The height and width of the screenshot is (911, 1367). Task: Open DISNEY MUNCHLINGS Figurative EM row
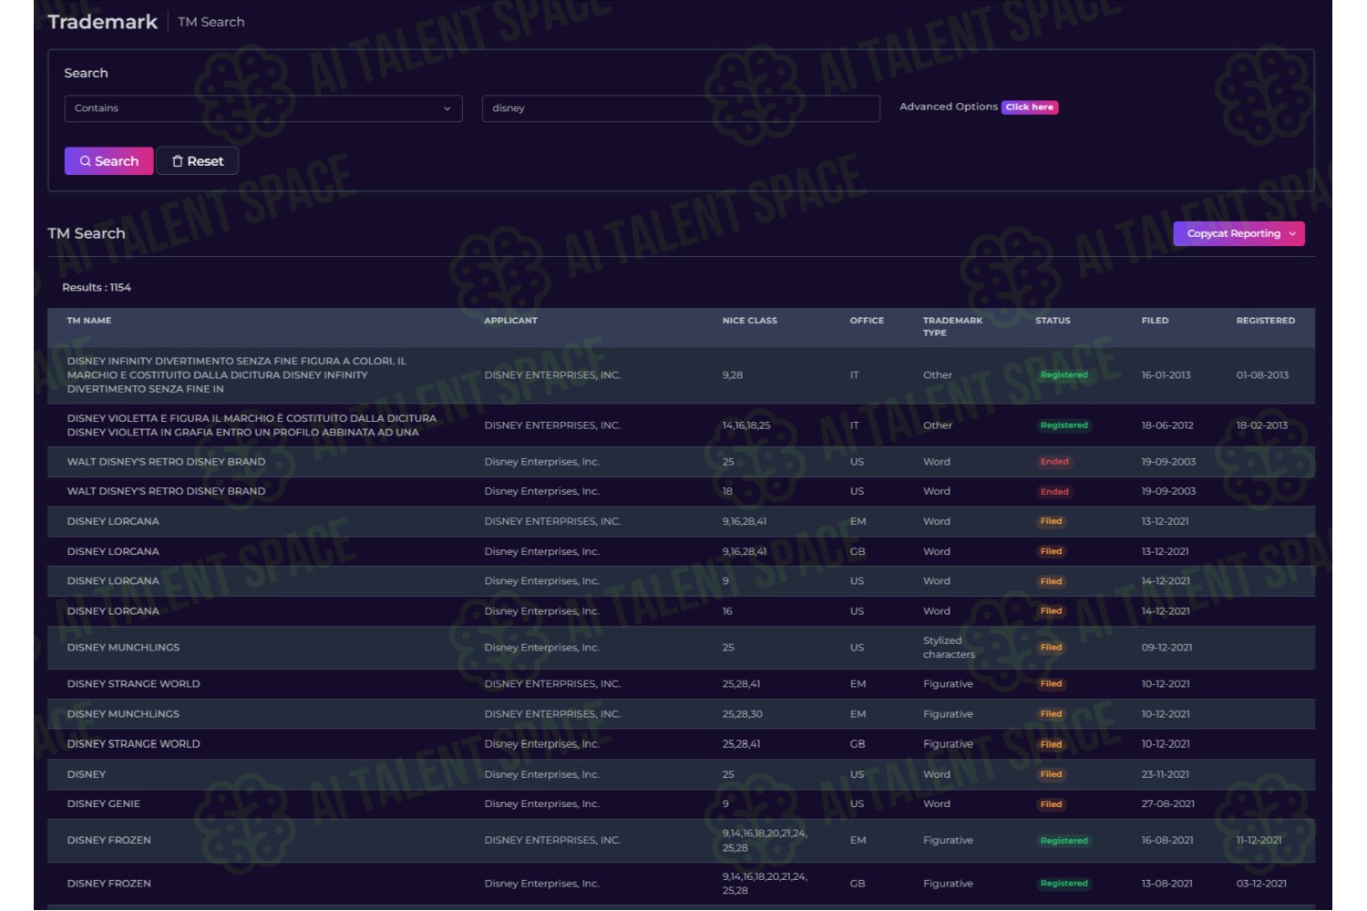pos(681,714)
